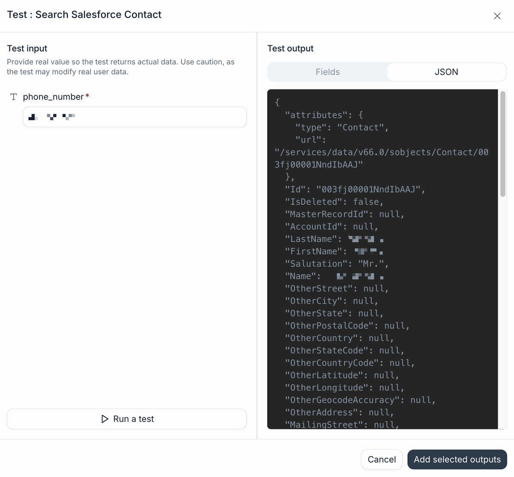This screenshot has width=514, height=477.
Task: Click the services/data URL value text
Action: pyautogui.click(x=382, y=158)
